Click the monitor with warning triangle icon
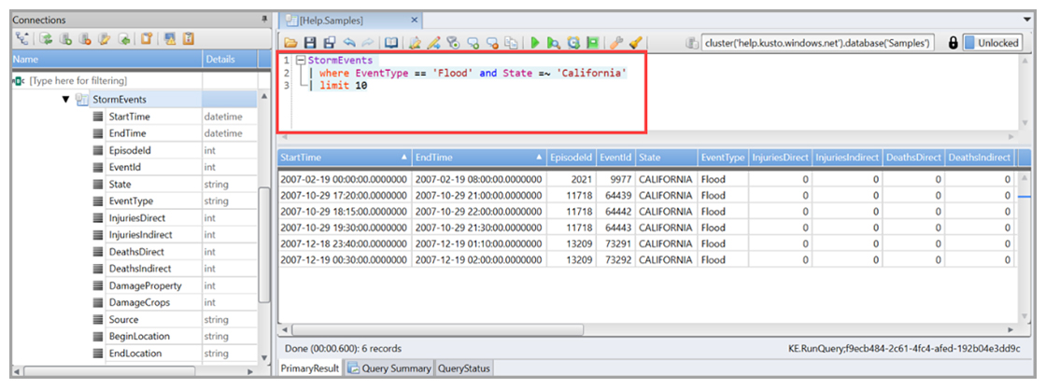The height and width of the screenshot is (388, 1046). click(x=170, y=38)
